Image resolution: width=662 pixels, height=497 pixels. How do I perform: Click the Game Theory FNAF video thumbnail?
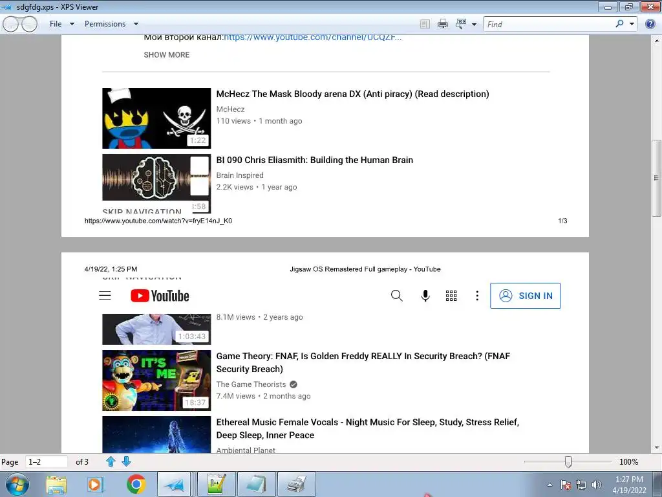[x=156, y=381]
